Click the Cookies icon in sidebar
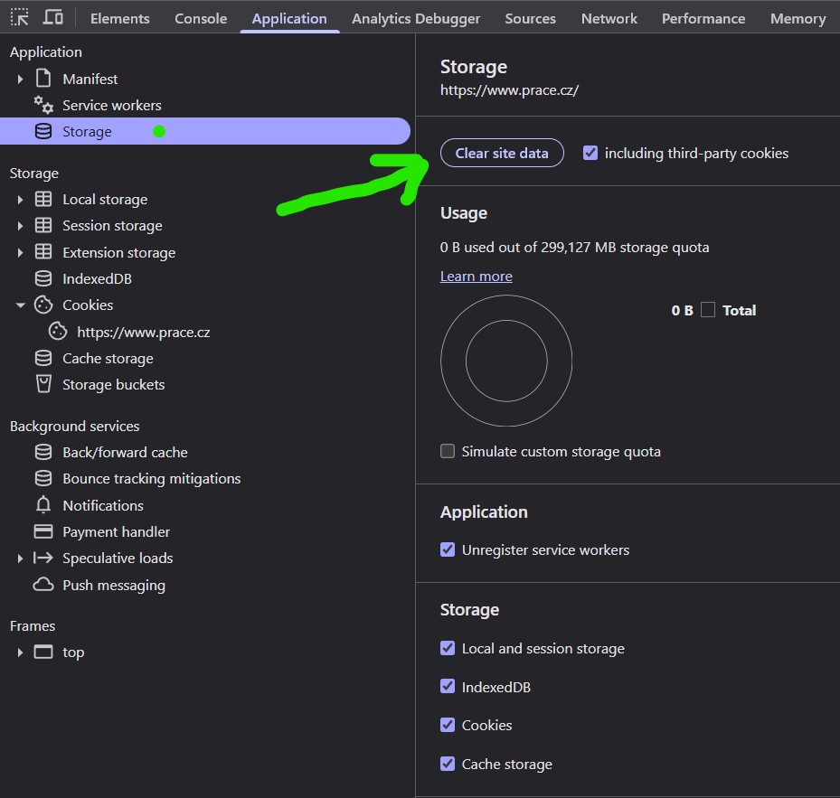The image size is (840, 798). point(42,305)
